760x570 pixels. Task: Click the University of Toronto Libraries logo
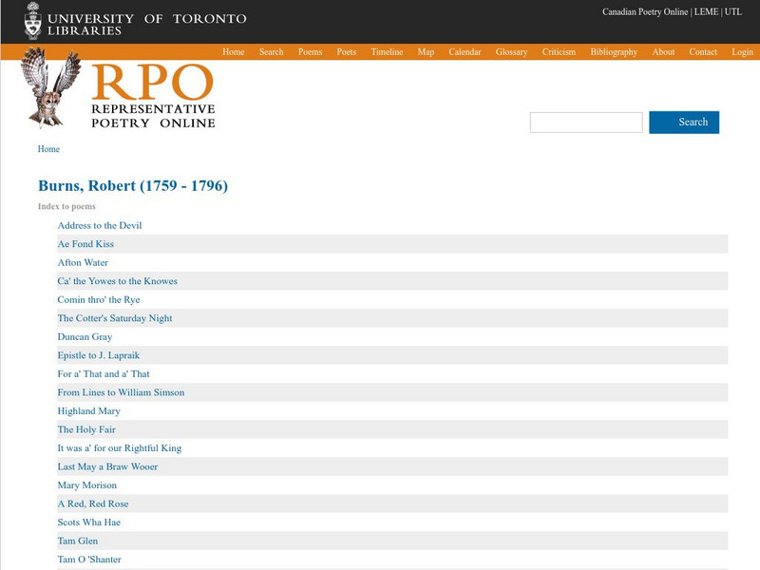tap(135, 21)
